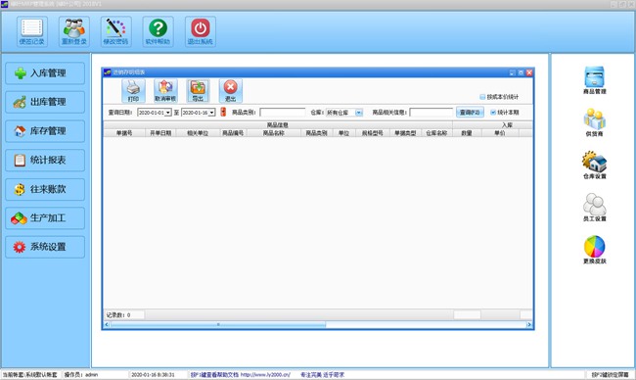The height and width of the screenshot is (380, 636).
Task: Open 修改密码 change password tool
Action: [116, 31]
